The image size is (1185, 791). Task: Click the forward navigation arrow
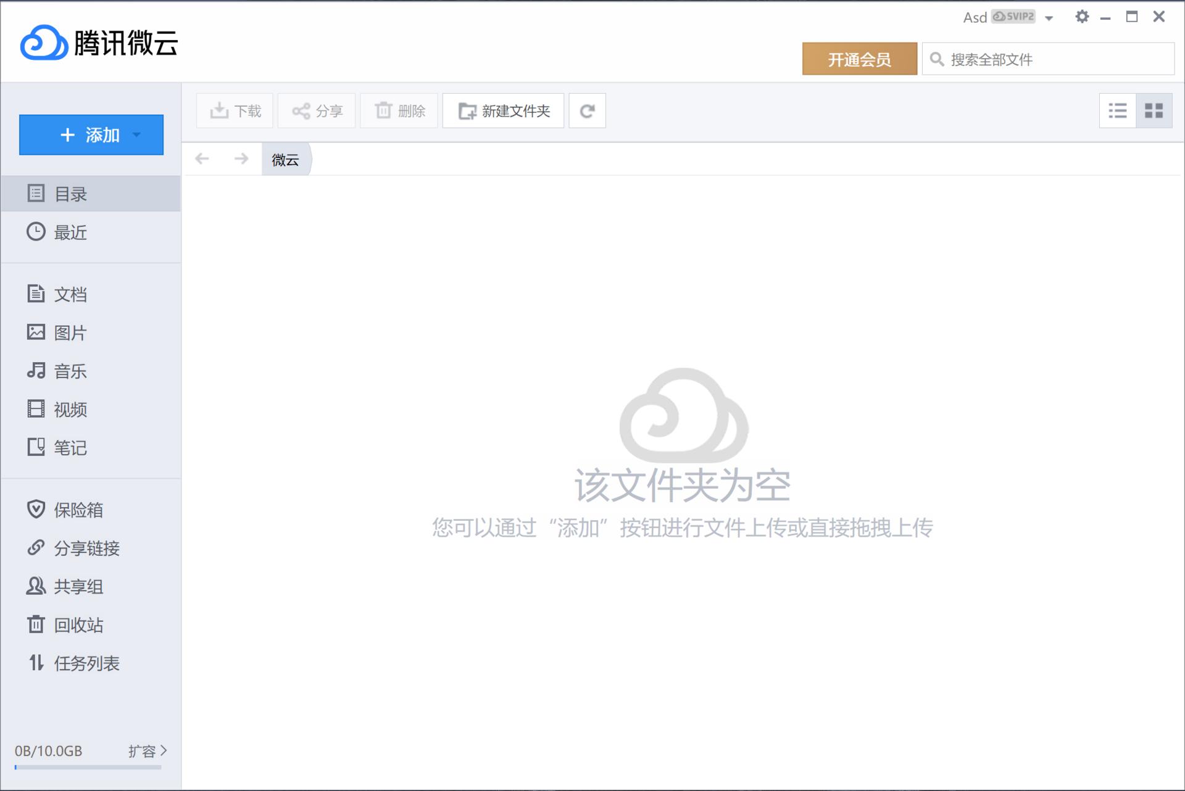pyautogui.click(x=241, y=159)
